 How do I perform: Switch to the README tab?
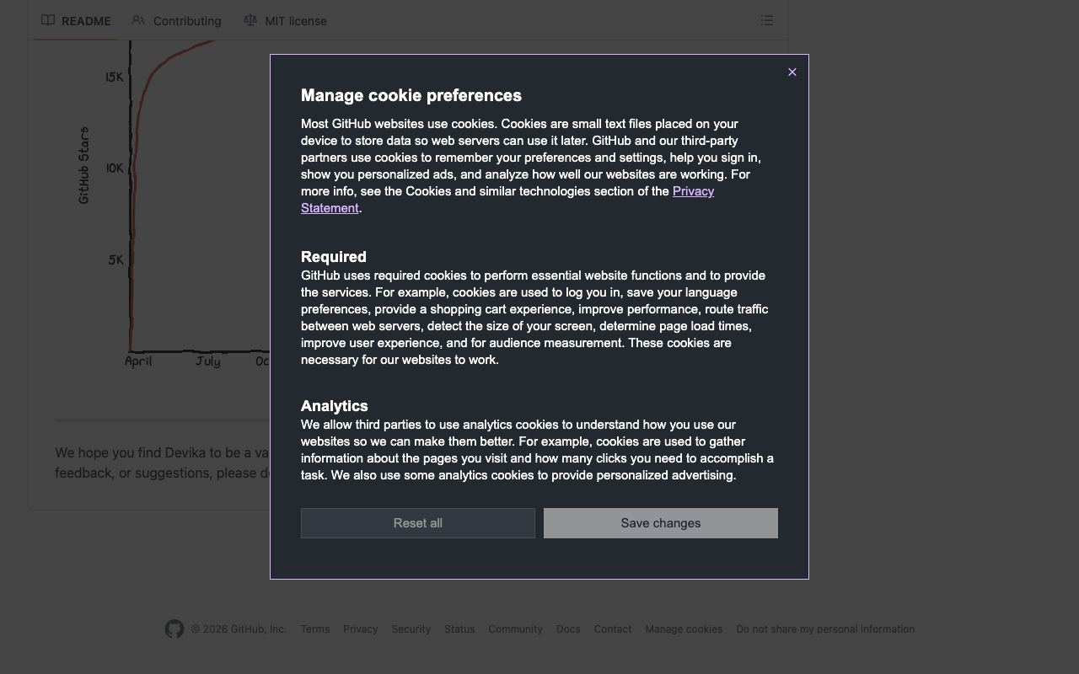click(x=76, y=20)
